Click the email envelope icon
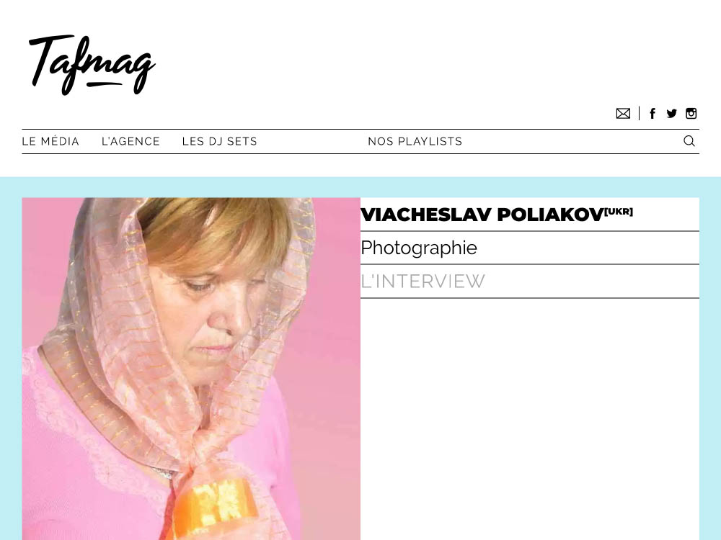The width and height of the screenshot is (721, 540). pos(623,114)
